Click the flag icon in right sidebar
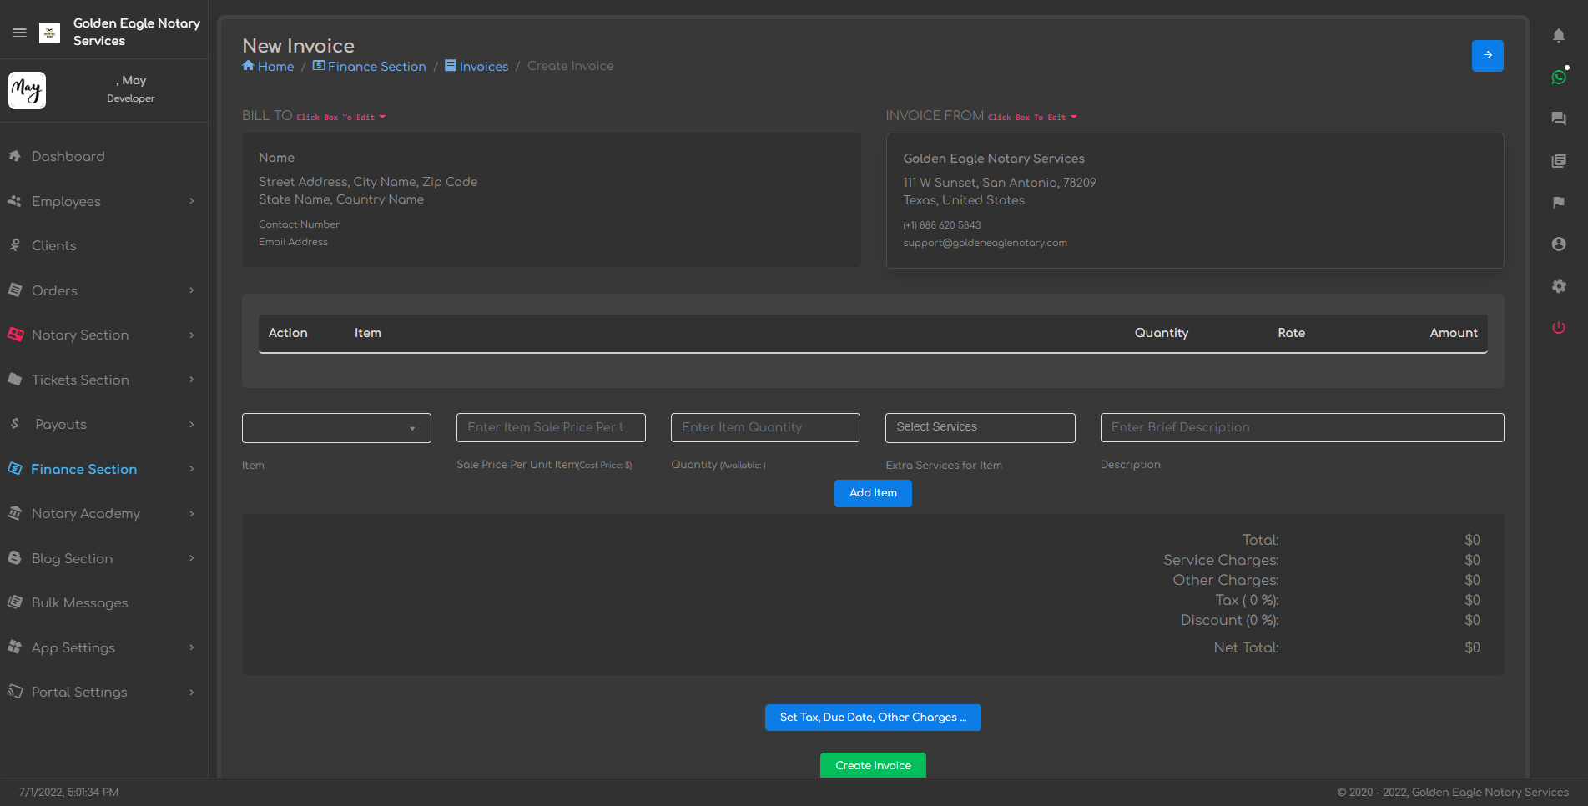Image resolution: width=1588 pixels, height=806 pixels. coord(1558,202)
